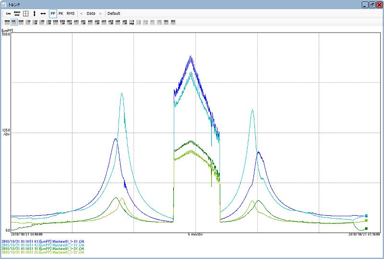The height and width of the screenshot is (259, 384).
Task: Click the 5 min/div time axis label
Action: tap(195, 234)
